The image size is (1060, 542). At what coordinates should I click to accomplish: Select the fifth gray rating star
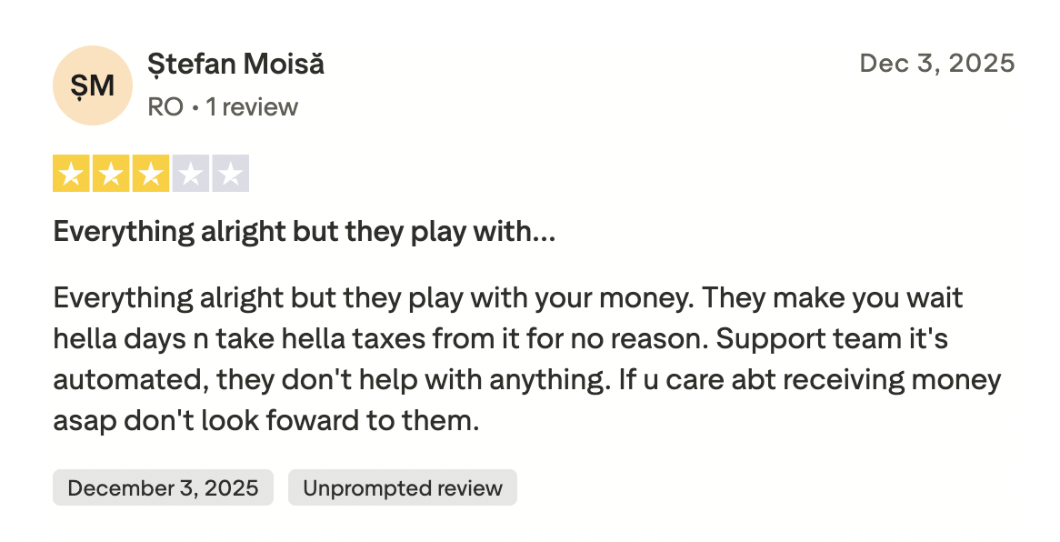pyautogui.click(x=231, y=174)
